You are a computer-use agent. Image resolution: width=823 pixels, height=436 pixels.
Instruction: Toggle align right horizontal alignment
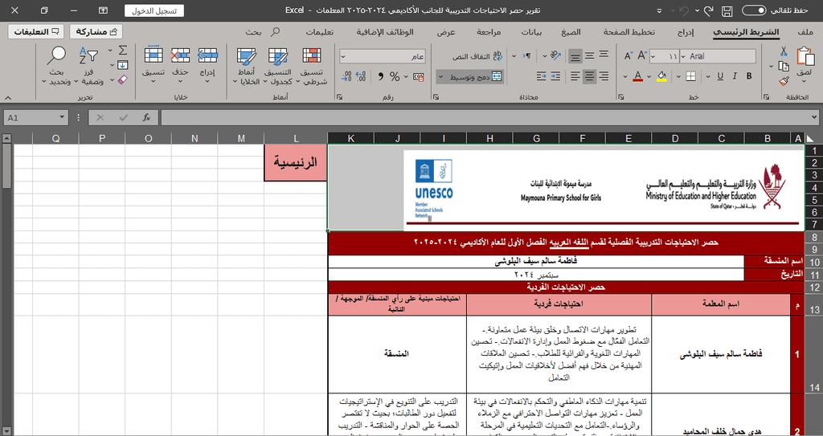click(x=604, y=76)
